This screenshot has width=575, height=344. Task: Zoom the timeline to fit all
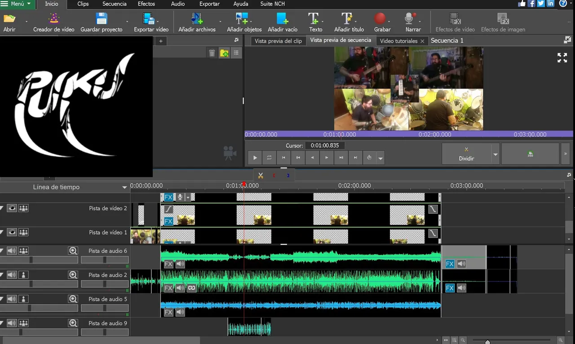click(x=446, y=340)
